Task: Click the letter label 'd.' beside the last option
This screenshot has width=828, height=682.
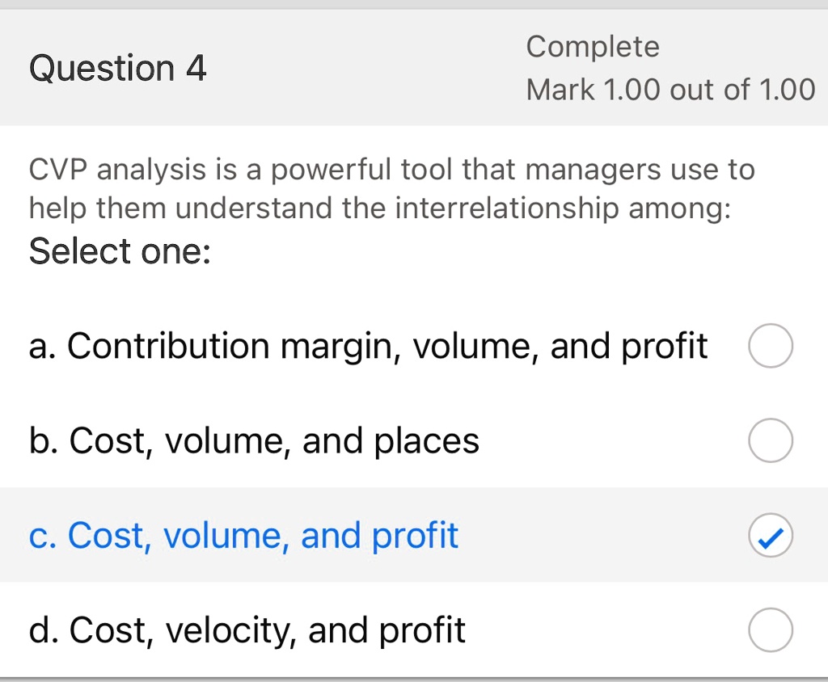Action: 44,629
